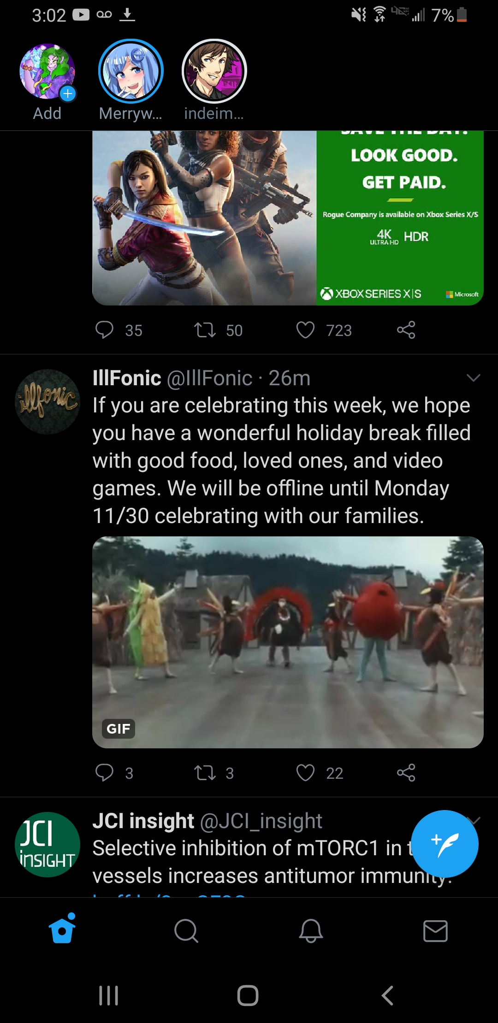Open the Search tab magnifier icon
The height and width of the screenshot is (1023, 498).
186,931
